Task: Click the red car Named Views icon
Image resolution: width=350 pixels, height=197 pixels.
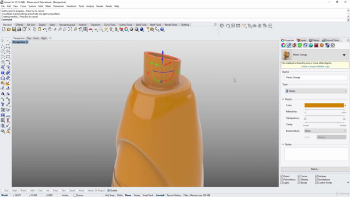Action: [91, 29]
